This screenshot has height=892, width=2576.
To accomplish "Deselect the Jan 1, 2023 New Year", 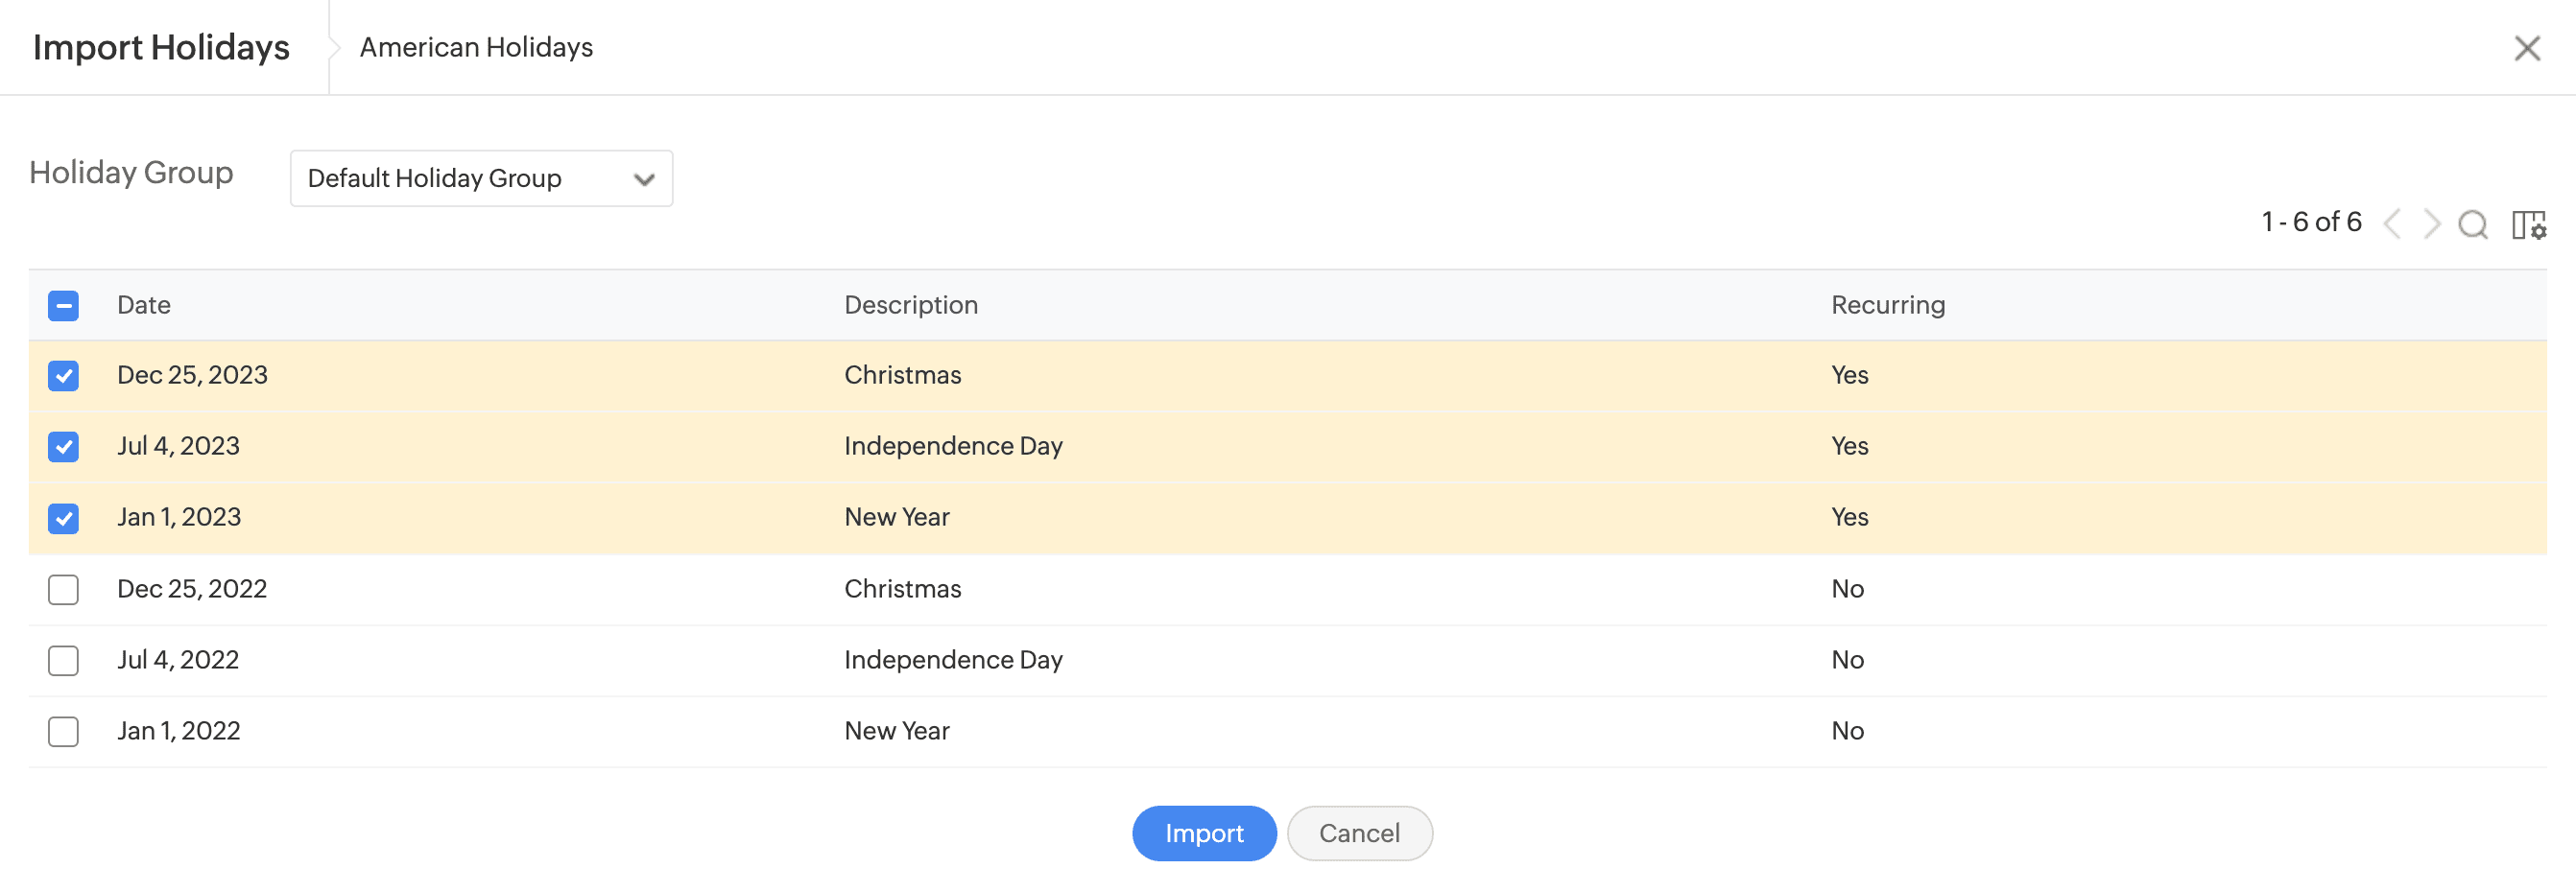I will (63, 519).
